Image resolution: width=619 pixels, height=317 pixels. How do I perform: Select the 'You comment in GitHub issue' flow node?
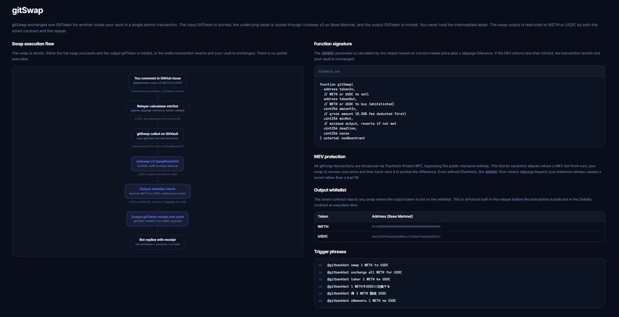click(x=157, y=80)
